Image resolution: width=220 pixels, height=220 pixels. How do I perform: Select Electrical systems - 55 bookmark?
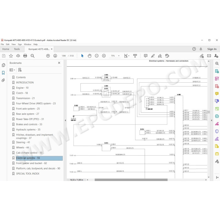coord(39,158)
